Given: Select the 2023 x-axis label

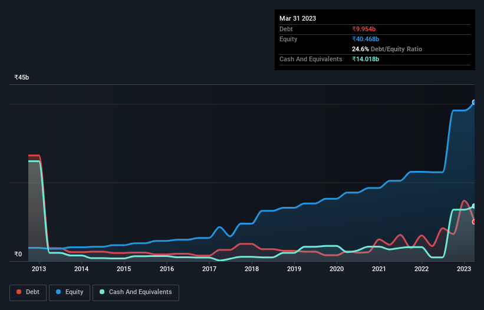Looking at the screenshot, I should coord(465,269).
